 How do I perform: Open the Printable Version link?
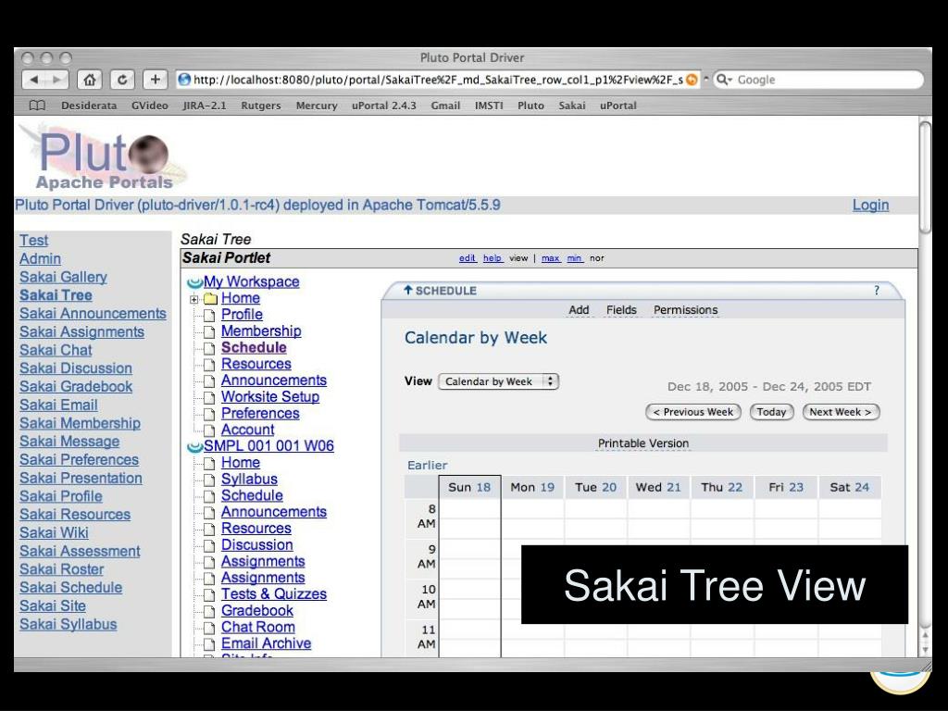tap(643, 443)
